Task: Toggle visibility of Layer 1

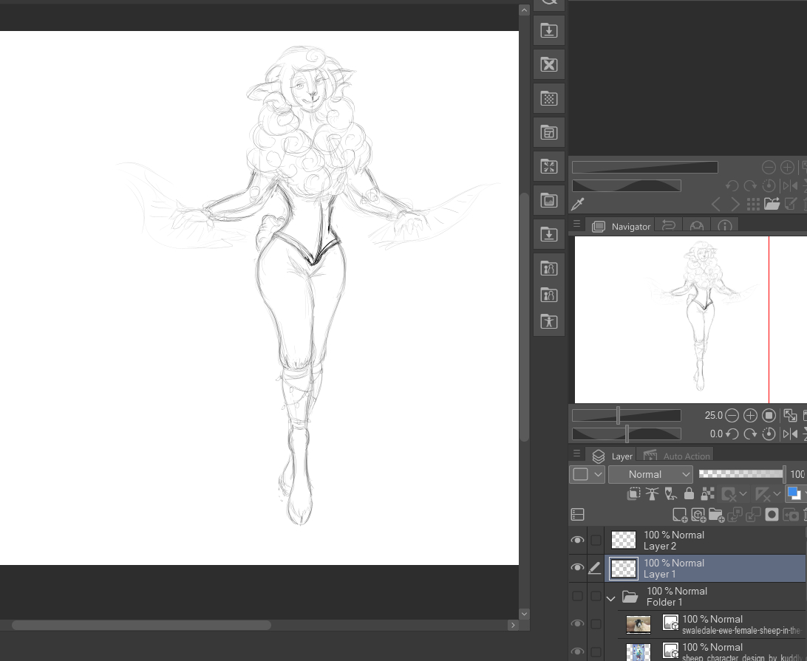Action: pyautogui.click(x=577, y=568)
